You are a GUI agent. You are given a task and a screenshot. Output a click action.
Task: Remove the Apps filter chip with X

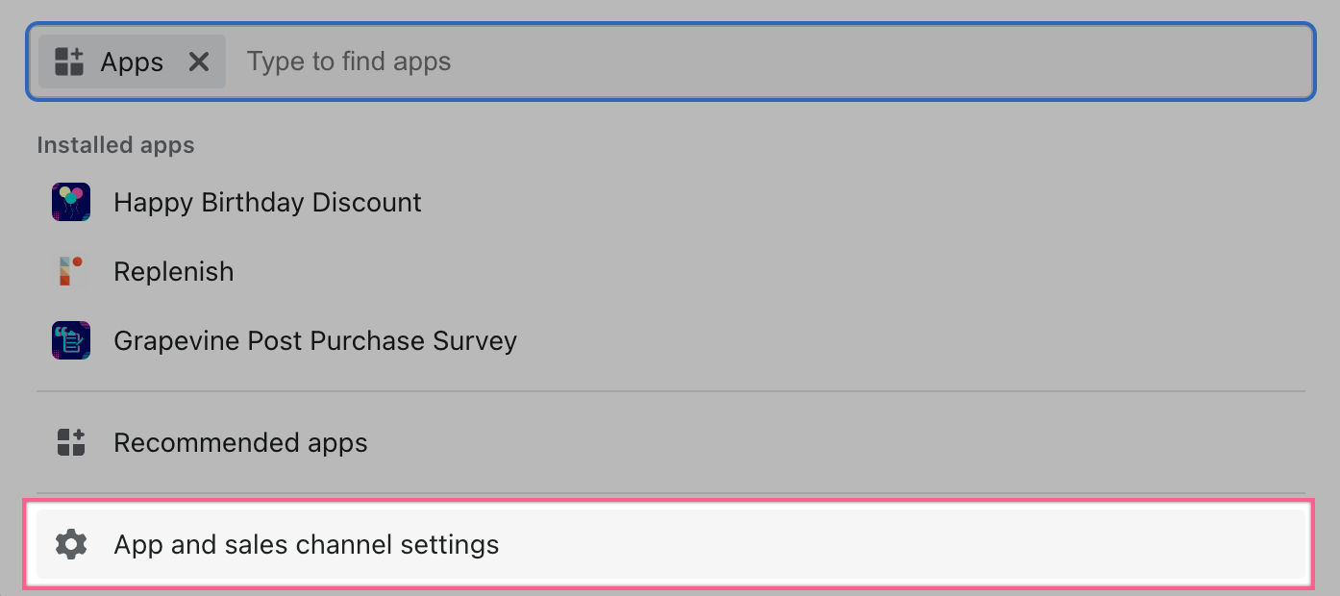click(x=199, y=62)
